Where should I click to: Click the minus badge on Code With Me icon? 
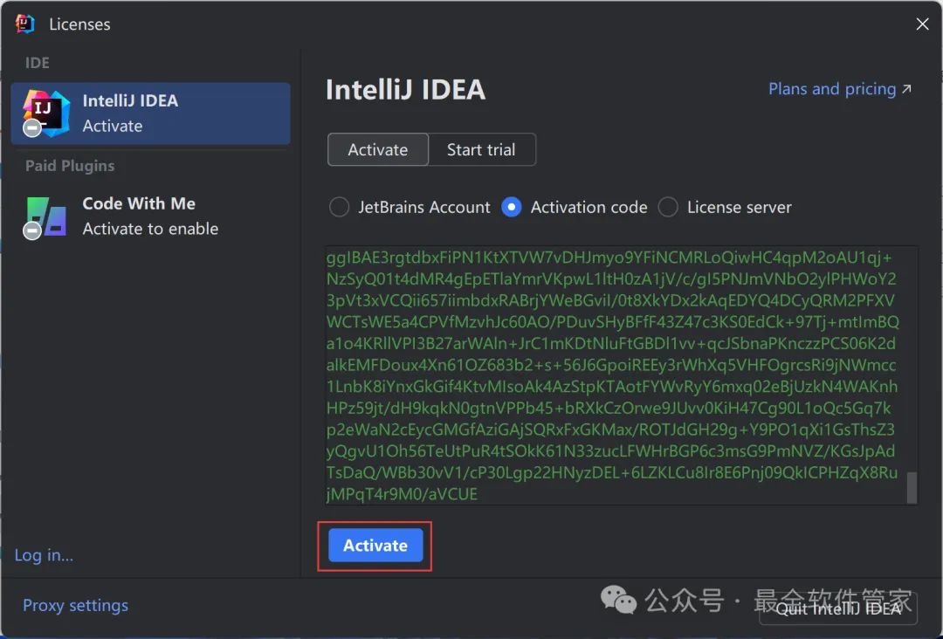[x=32, y=231]
